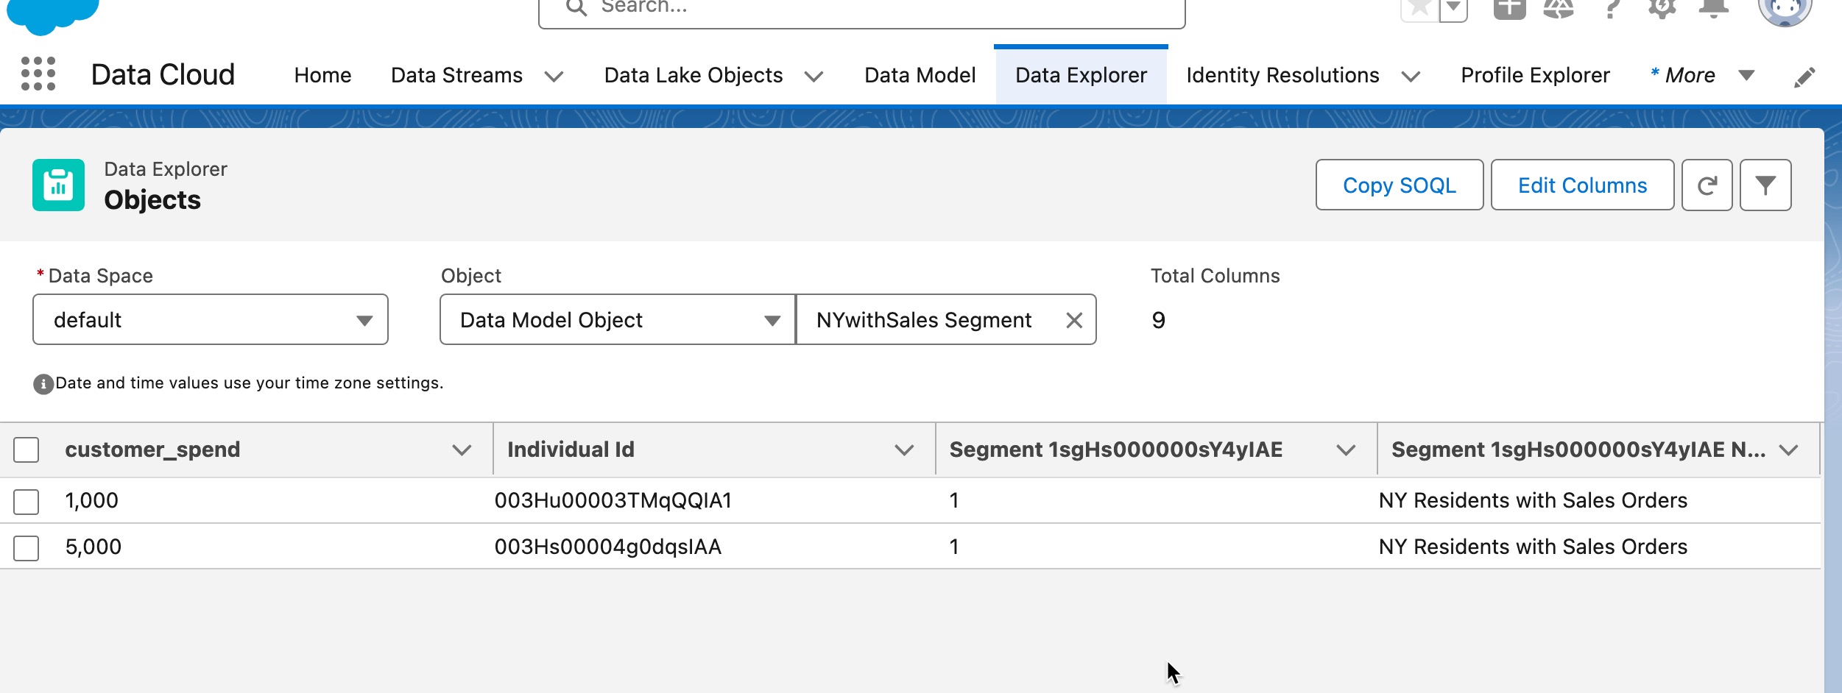Select the row with spend 1,000

pos(26,502)
